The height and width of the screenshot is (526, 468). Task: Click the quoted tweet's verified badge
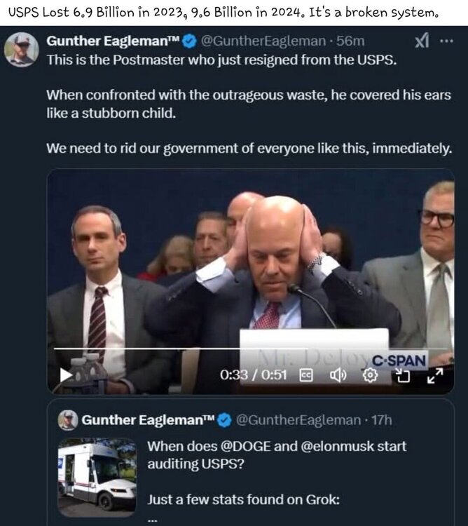[x=224, y=419]
